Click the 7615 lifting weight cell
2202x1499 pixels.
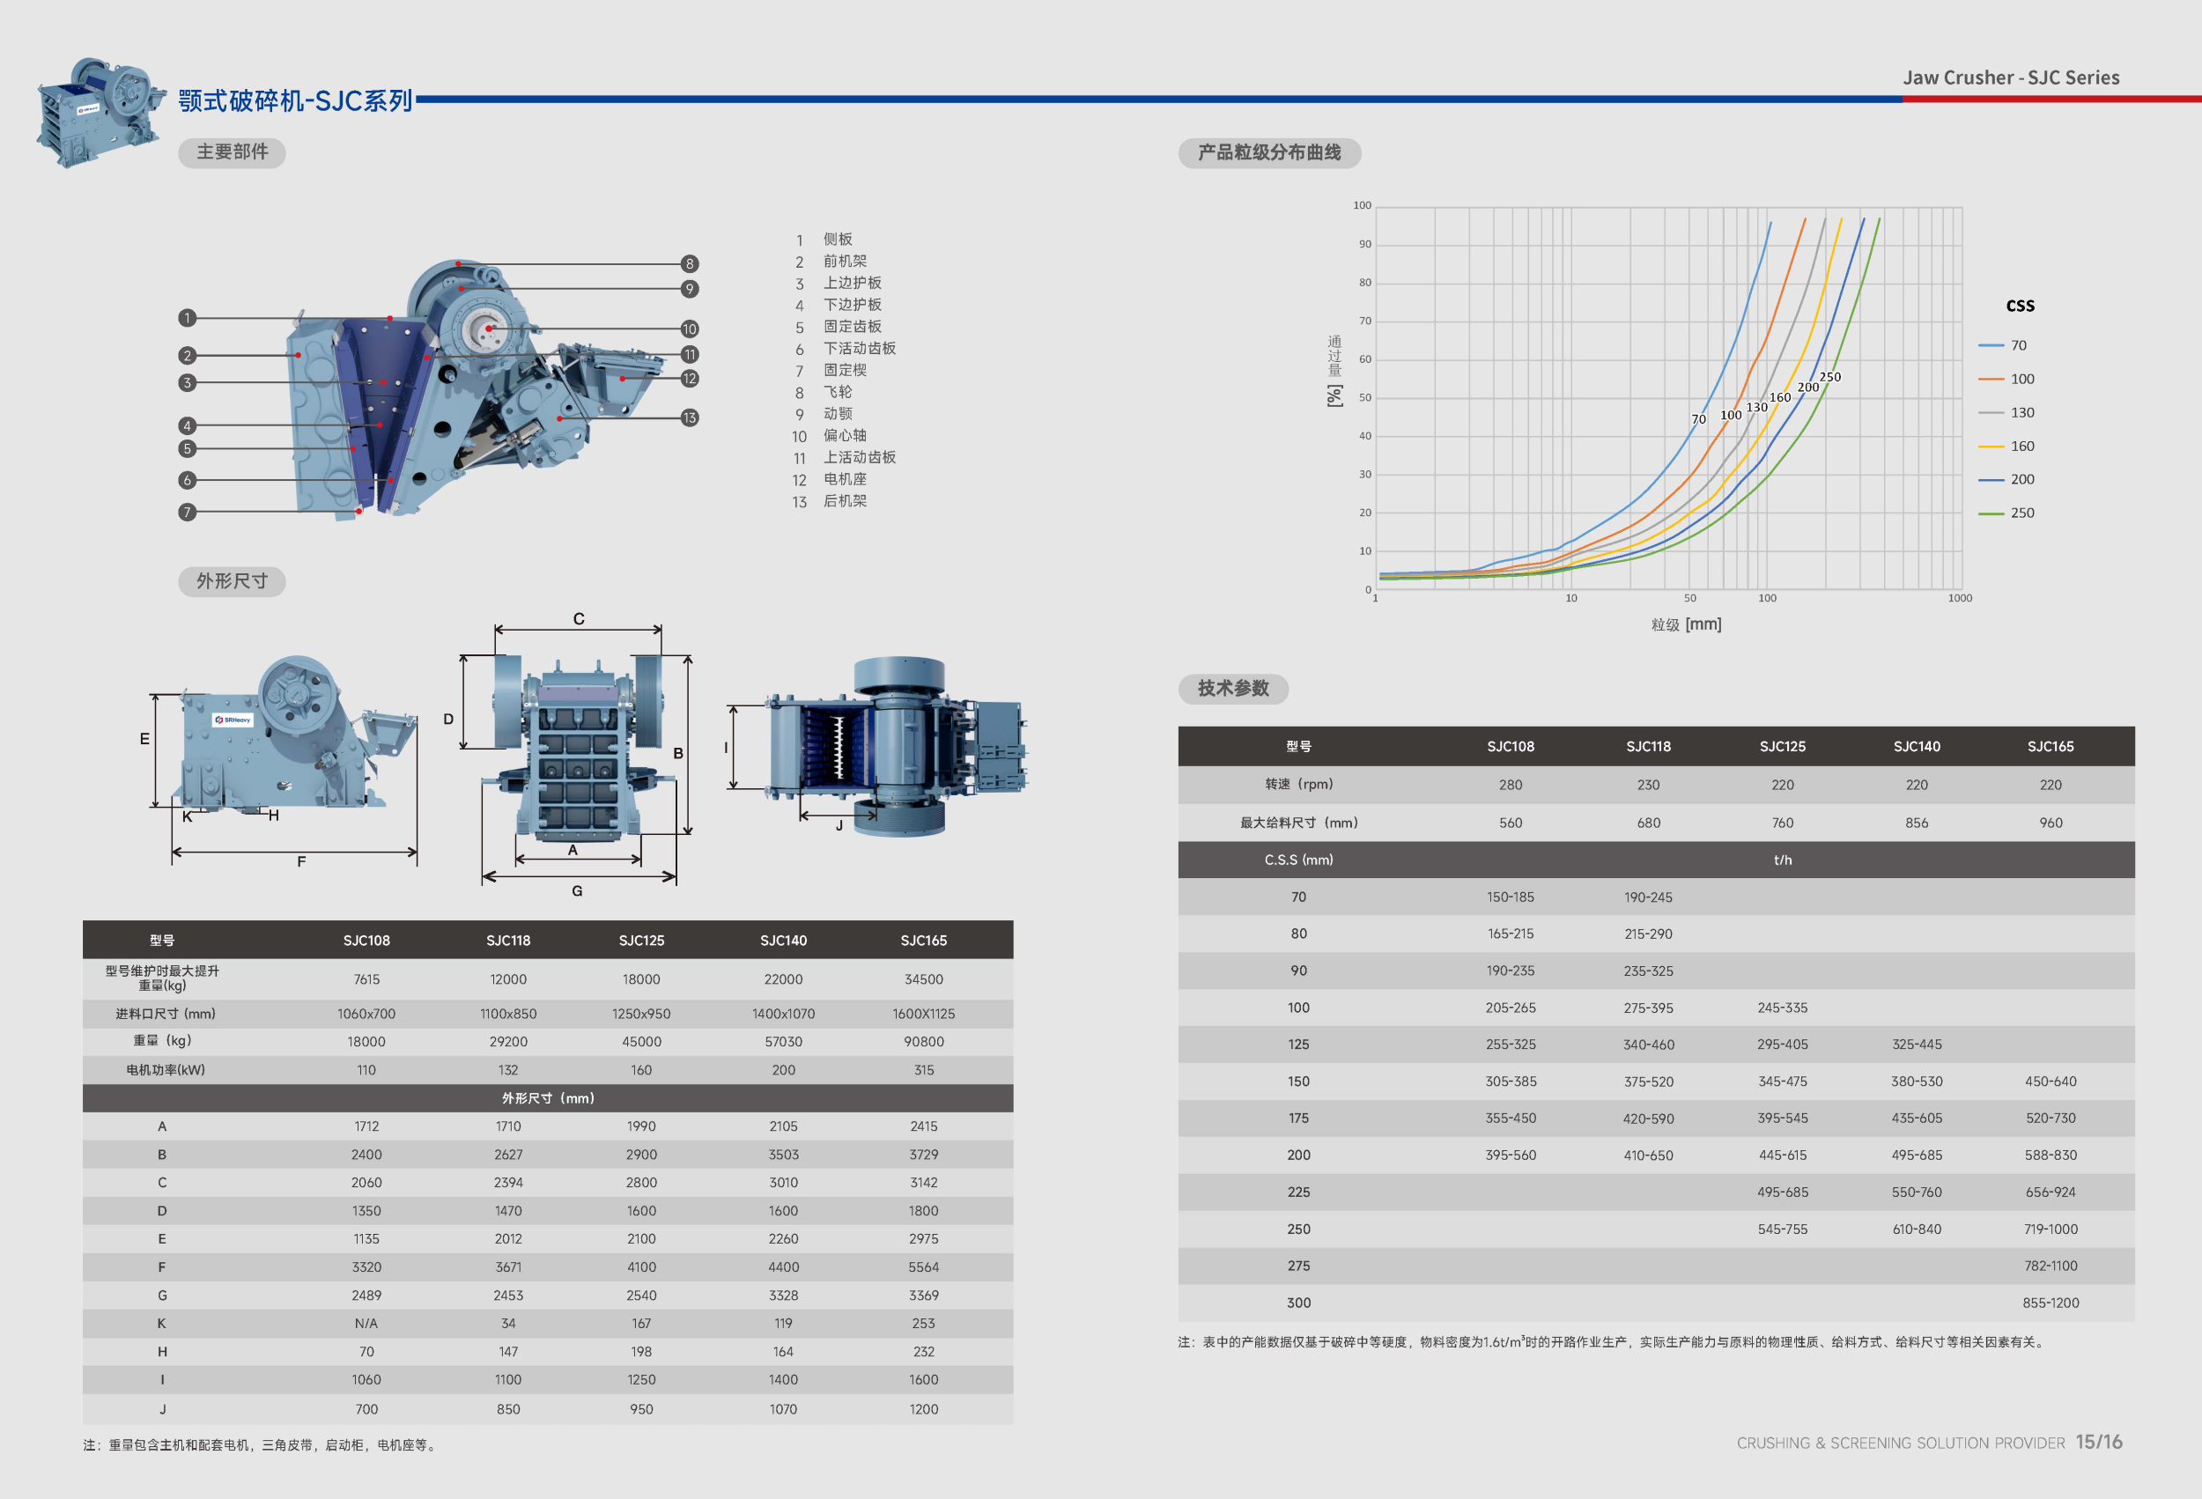(x=366, y=979)
